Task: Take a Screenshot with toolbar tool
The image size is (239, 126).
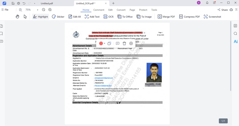Action: click(212, 17)
